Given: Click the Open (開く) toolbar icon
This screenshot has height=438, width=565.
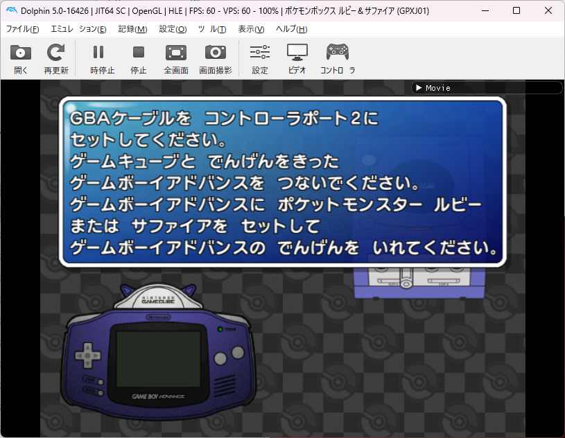Looking at the screenshot, I should point(21,59).
